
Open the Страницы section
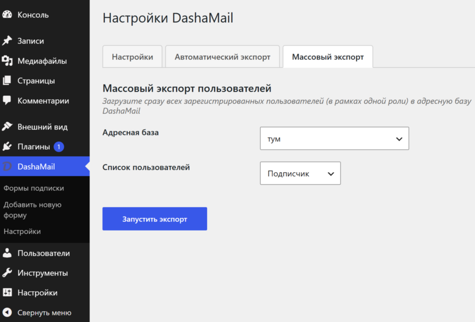[x=45, y=81]
